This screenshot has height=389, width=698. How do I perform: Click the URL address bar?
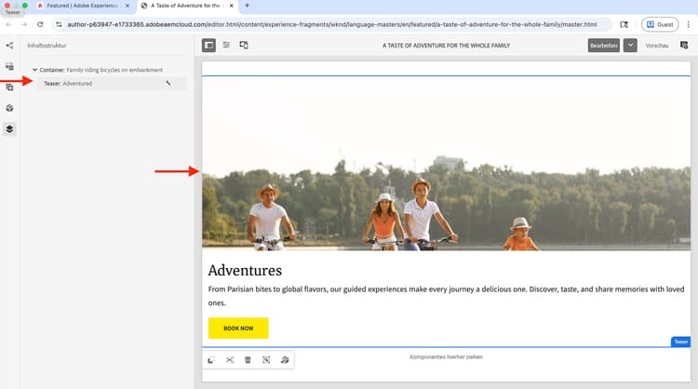point(331,24)
